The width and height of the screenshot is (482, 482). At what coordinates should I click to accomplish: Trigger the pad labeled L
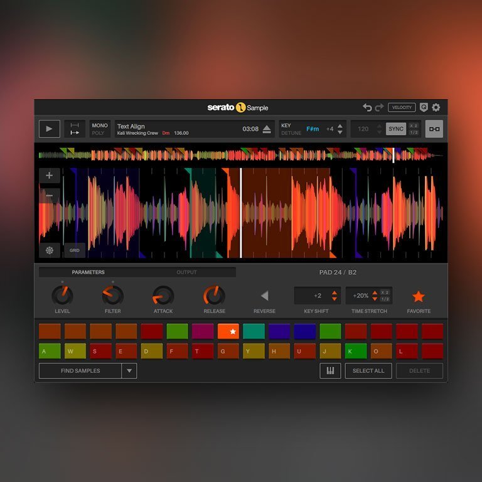(407, 351)
